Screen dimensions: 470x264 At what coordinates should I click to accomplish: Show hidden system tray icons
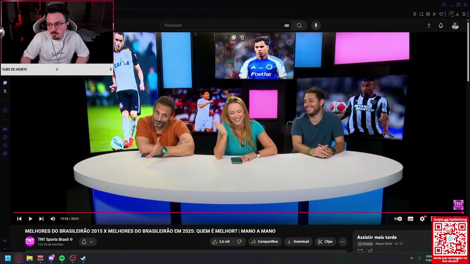coord(412,258)
